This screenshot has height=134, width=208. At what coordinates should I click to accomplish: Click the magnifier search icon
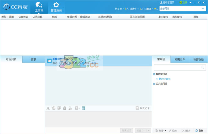202,67
